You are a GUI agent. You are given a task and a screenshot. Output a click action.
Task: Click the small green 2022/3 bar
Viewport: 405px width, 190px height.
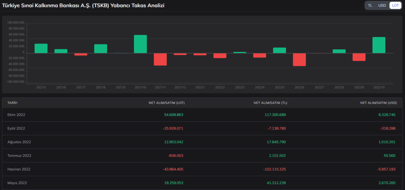click(x=240, y=52)
